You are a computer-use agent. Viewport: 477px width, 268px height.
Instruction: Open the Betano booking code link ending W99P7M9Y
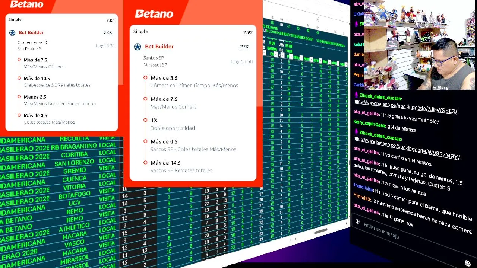pyautogui.click(x=407, y=149)
